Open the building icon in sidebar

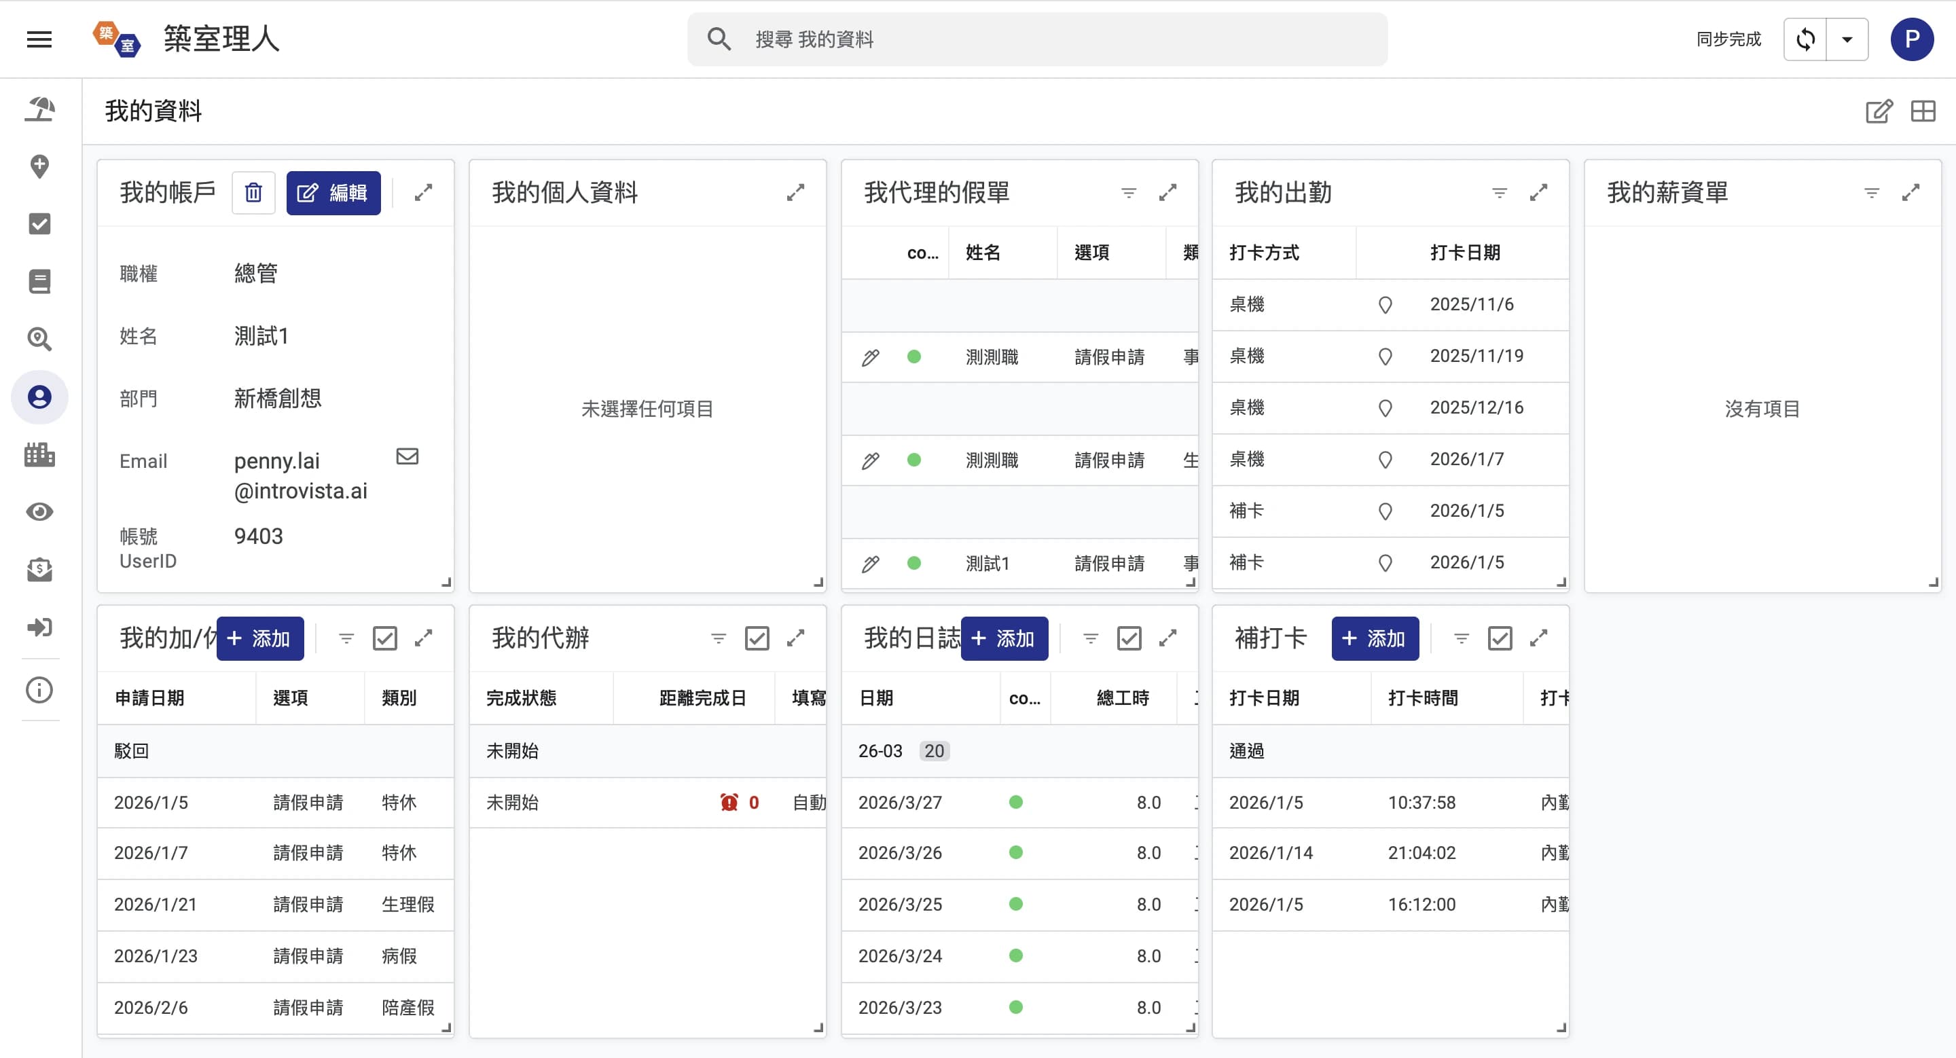[39, 454]
